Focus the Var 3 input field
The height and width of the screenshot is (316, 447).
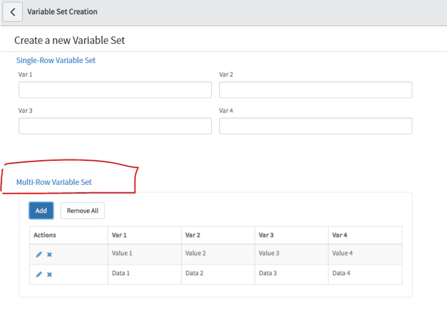coord(115,126)
